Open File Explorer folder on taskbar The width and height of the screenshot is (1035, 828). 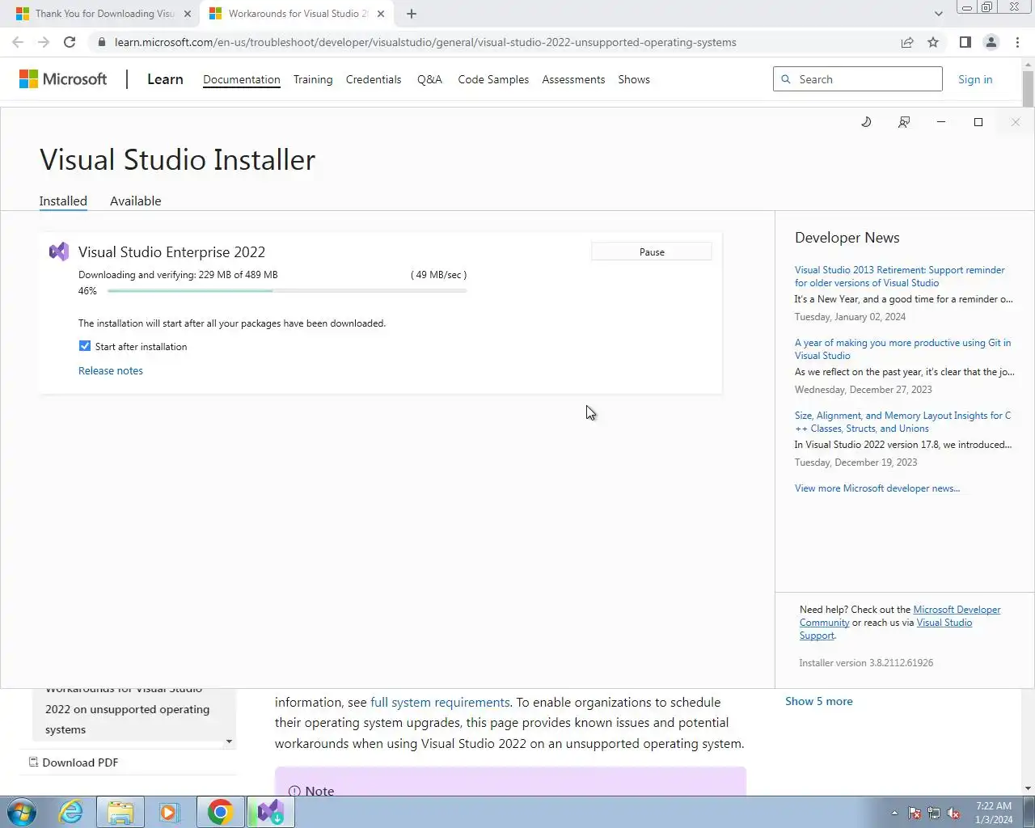click(120, 812)
